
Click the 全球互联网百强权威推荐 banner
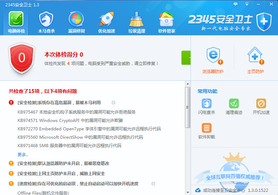tap(235, 177)
